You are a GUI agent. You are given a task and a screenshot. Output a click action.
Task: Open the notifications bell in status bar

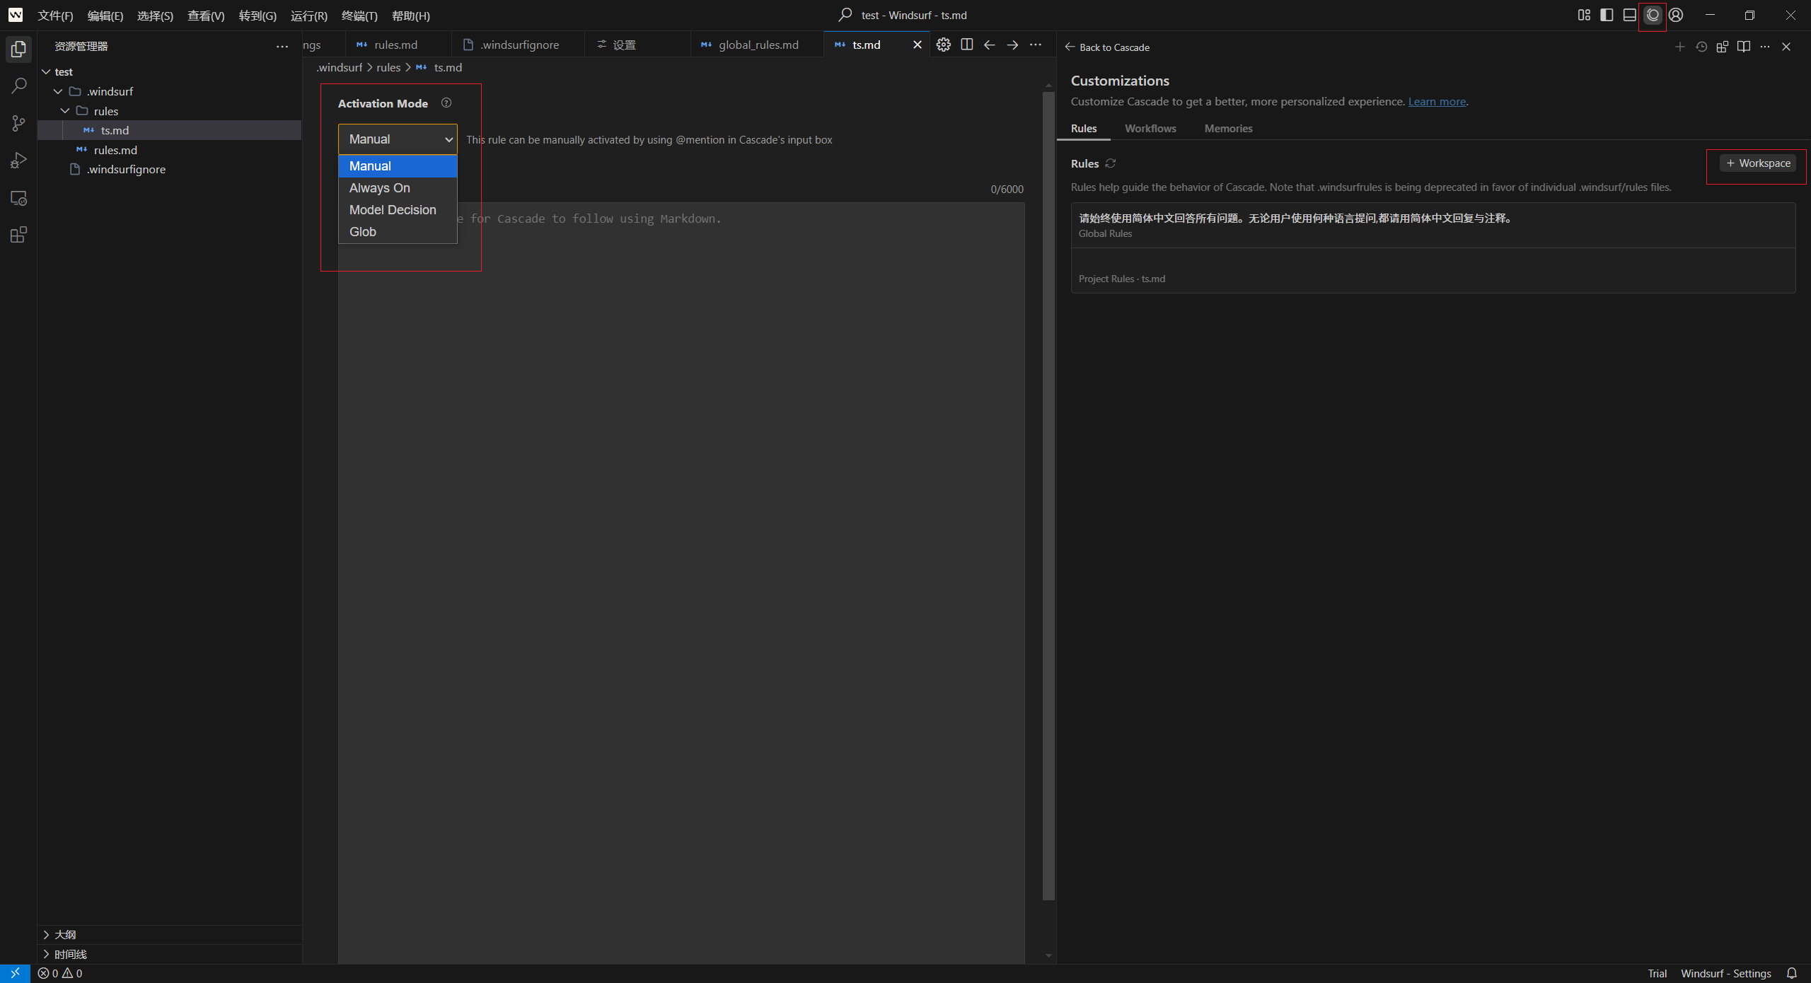tap(1791, 973)
